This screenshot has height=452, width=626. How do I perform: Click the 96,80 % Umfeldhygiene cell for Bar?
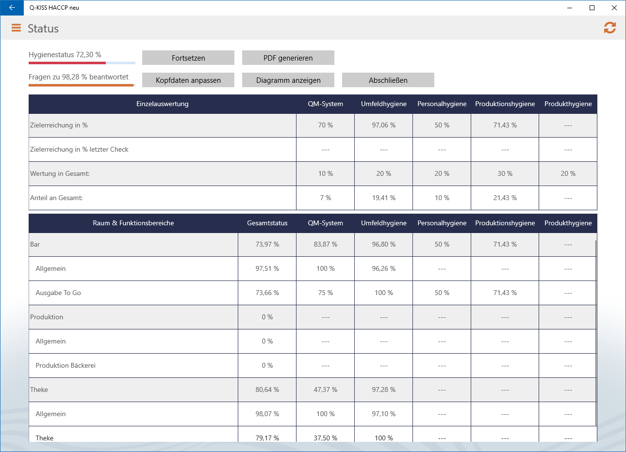pos(384,245)
